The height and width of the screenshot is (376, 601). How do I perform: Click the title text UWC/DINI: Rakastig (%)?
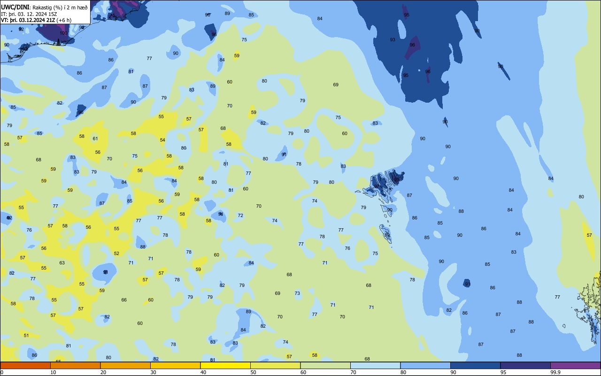coord(32,8)
